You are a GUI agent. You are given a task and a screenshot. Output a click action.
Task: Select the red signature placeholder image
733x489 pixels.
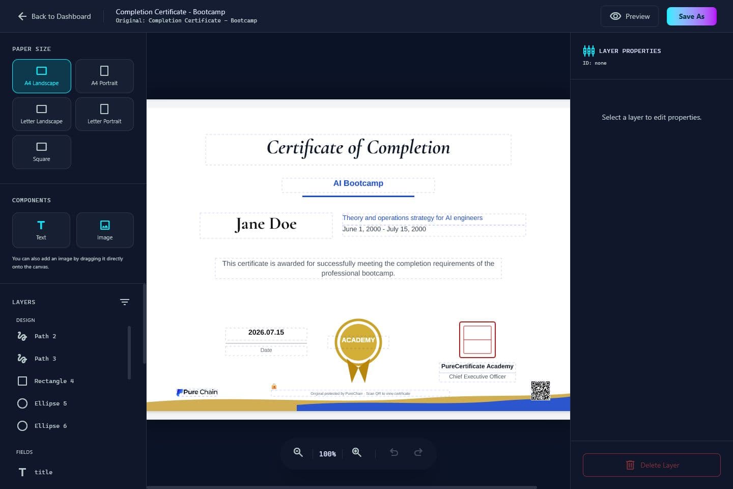[x=477, y=340]
